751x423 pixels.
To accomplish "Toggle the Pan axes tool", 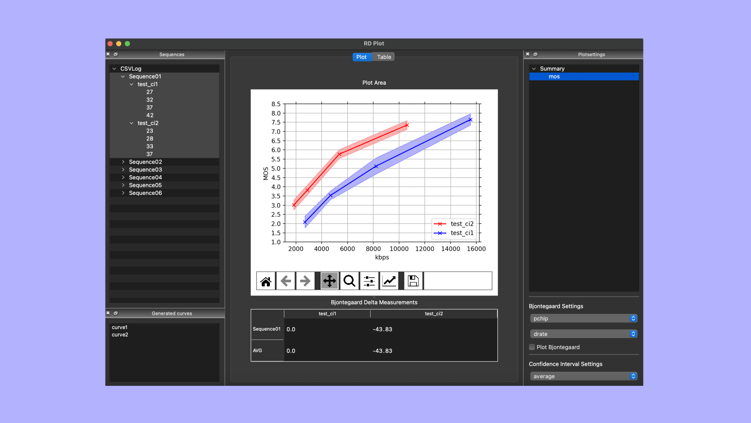I will pyautogui.click(x=330, y=281).
